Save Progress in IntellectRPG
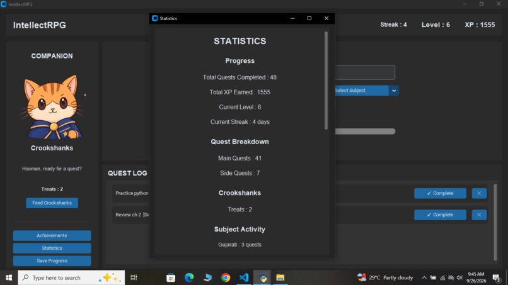508x285 pixels. 52,260
